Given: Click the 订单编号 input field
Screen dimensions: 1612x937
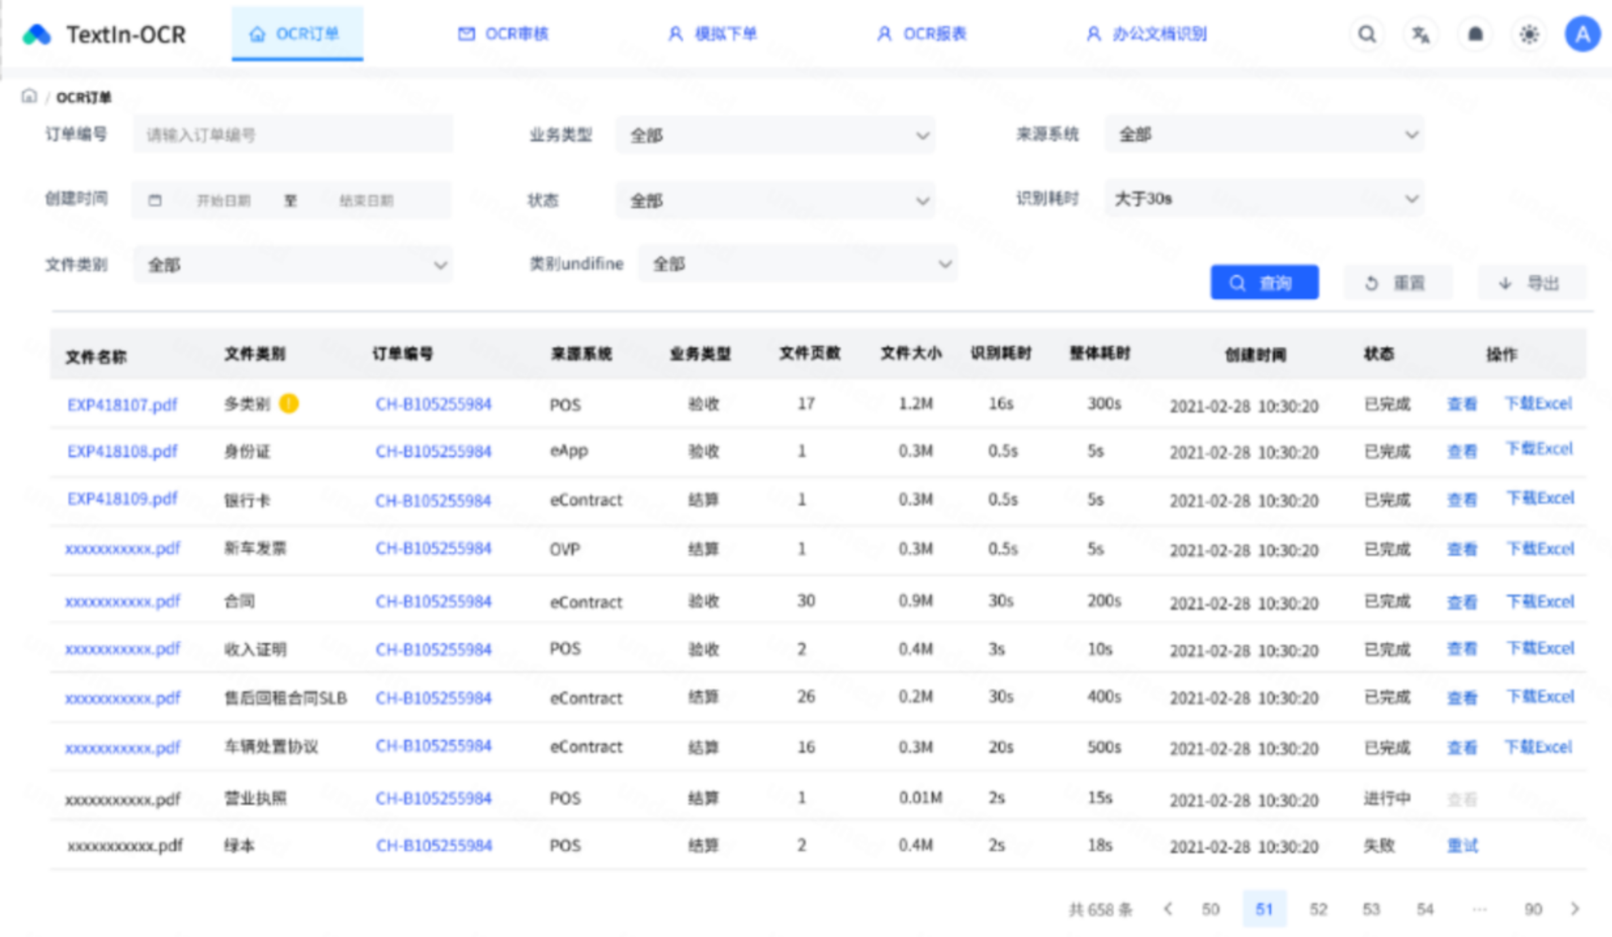Looking at the screenshot, I should coord(293,135).
